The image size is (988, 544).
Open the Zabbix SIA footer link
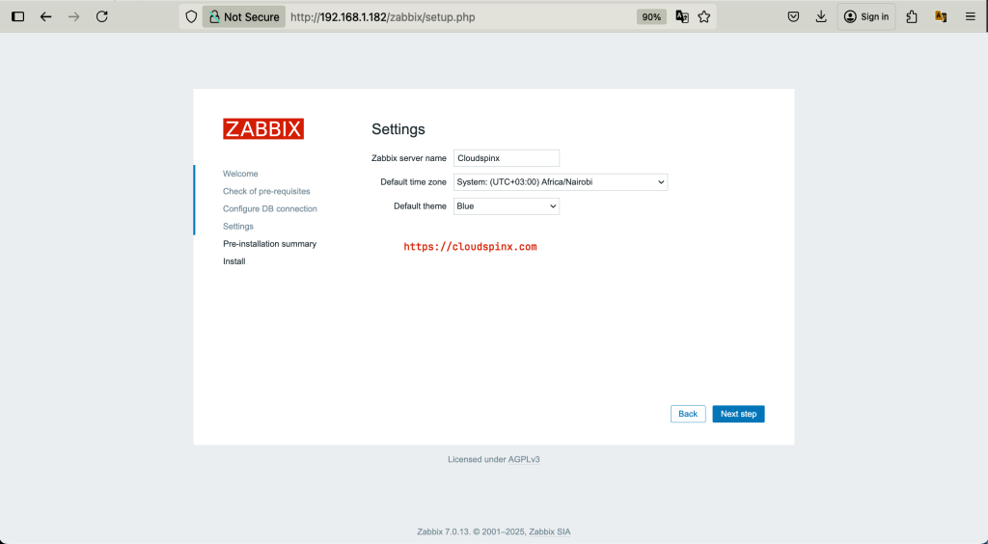coord(549,532)
